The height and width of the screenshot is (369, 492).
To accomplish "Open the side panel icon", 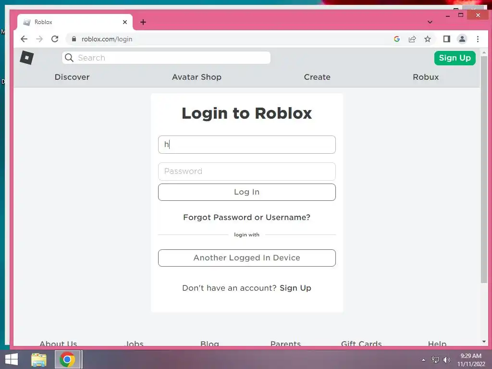I will coord(446,39).
